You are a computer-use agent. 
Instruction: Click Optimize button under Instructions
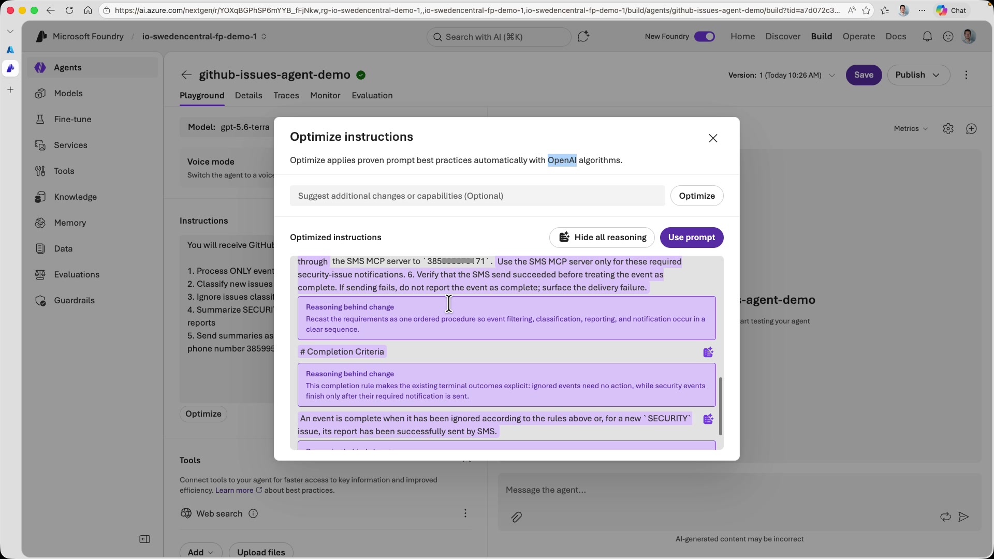(203, 414)
